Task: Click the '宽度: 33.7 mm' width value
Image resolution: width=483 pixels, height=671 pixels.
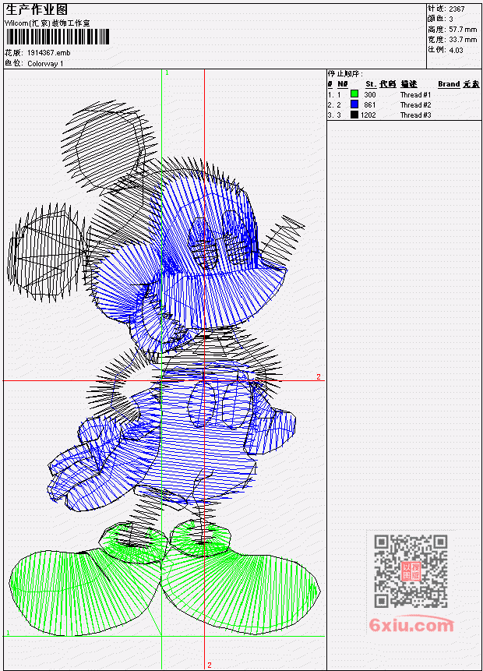Action: point(452,40)
